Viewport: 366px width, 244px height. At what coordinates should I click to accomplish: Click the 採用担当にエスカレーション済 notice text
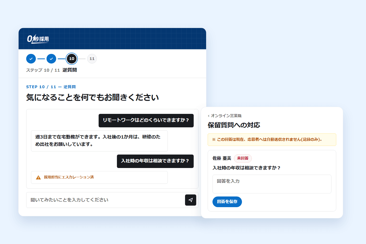click(x=69, y=177)
